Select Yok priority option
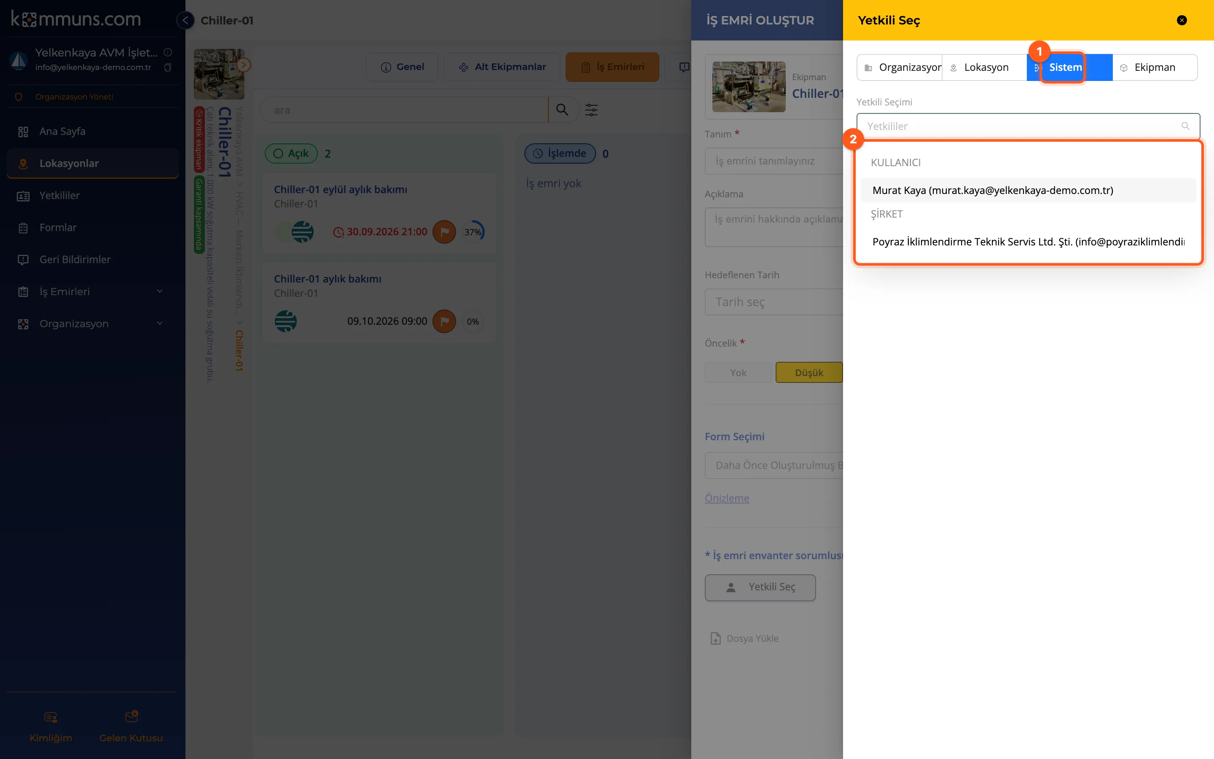Image resolution: width=1214 pixels, height=759 pixels. pyautogui.click(x=739, y=372)
